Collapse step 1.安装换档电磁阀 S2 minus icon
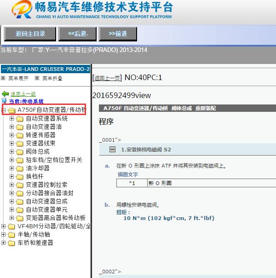Screen dimensions: 276x278 point(112,150)
